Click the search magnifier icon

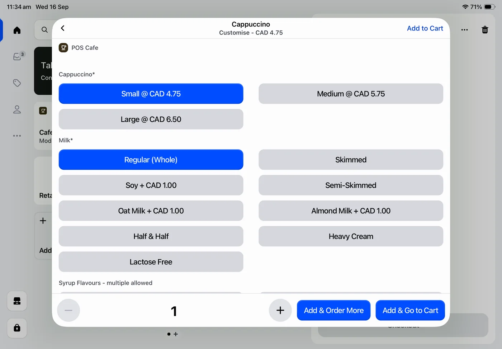tap(44, 30)
